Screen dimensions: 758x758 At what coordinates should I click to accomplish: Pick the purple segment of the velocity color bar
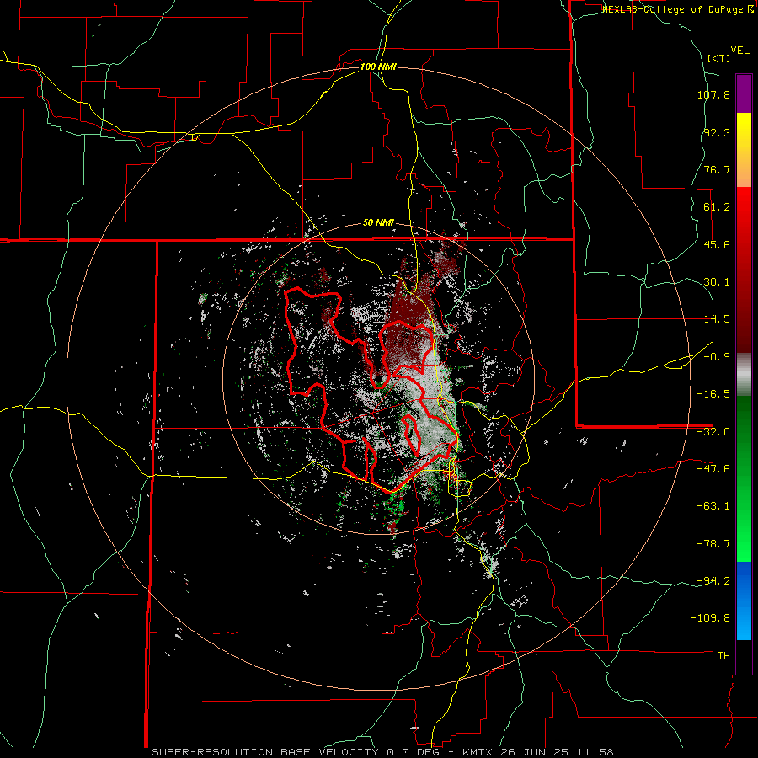point(744,93)
